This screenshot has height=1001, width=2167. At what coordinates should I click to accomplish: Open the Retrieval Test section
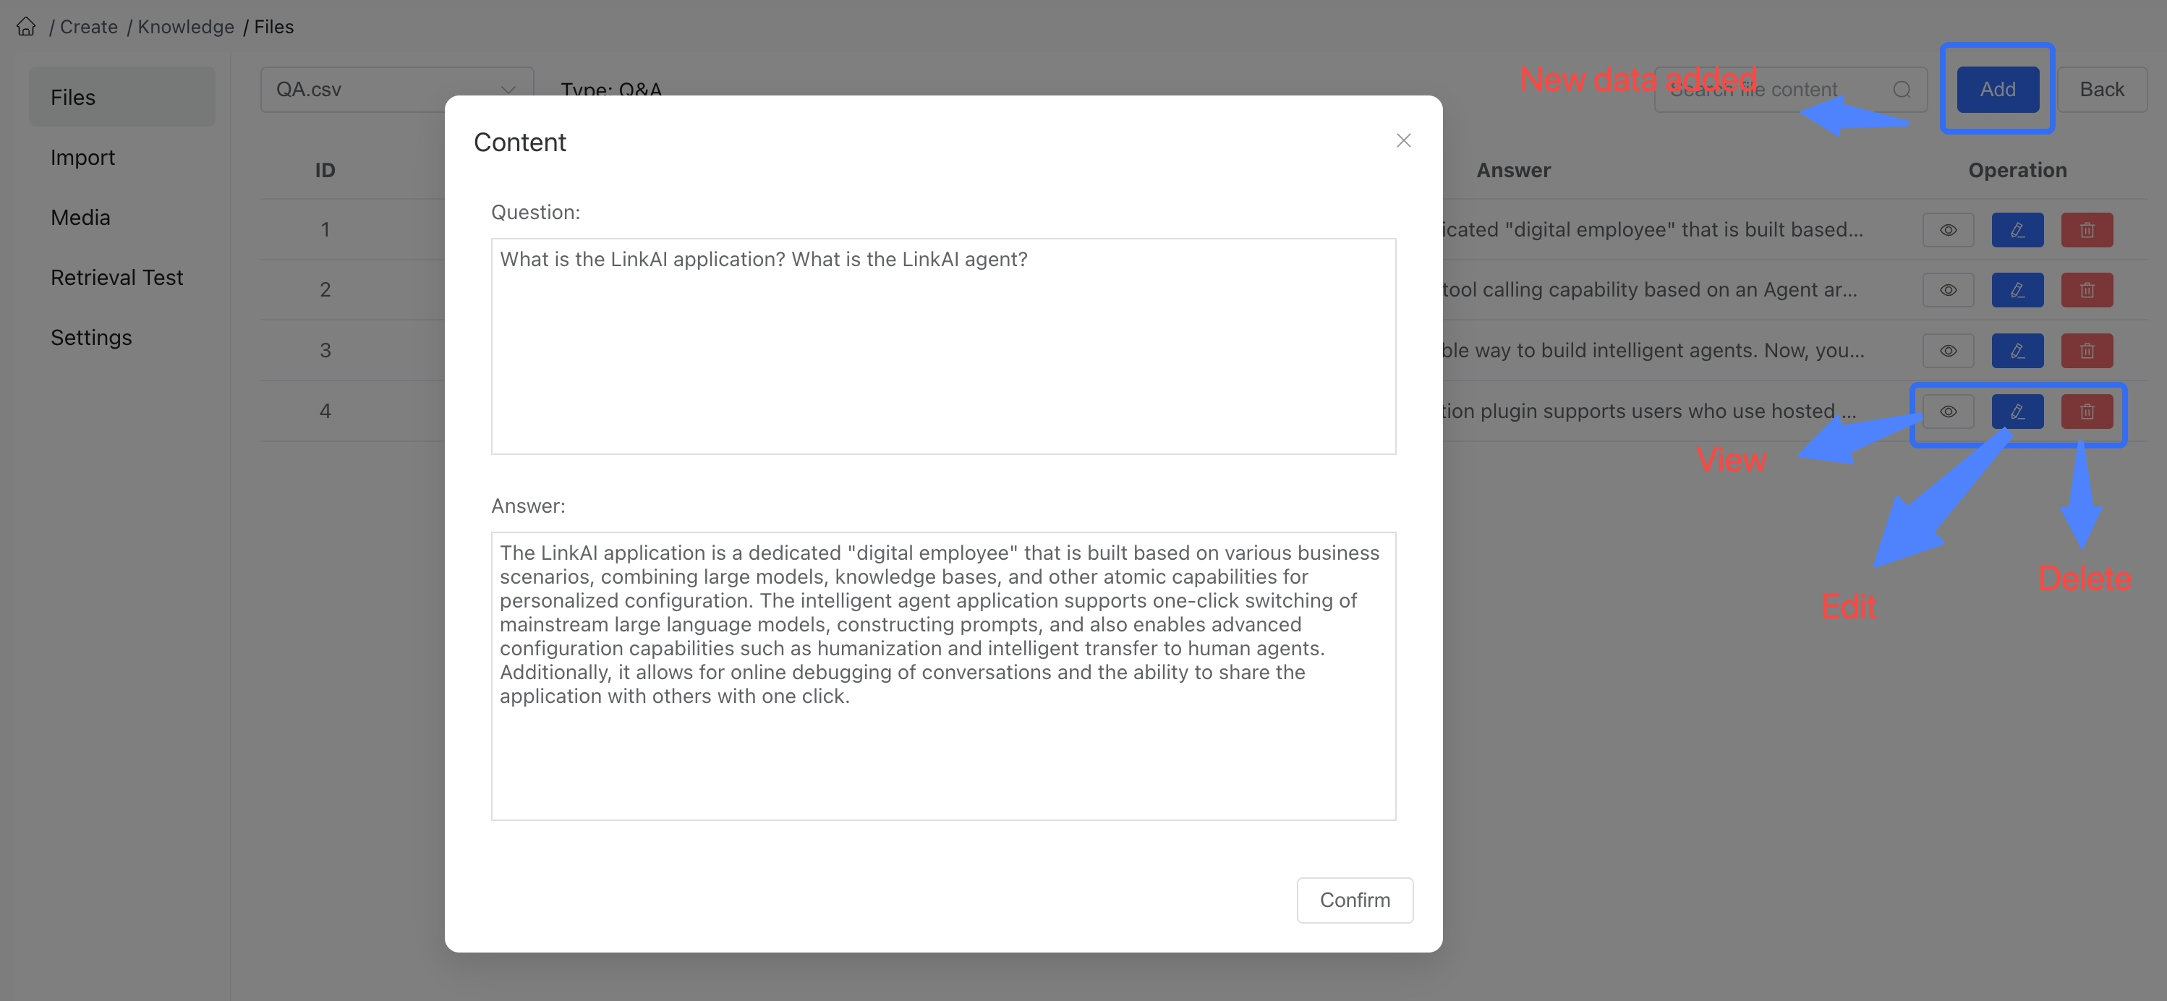pos(122,278)
